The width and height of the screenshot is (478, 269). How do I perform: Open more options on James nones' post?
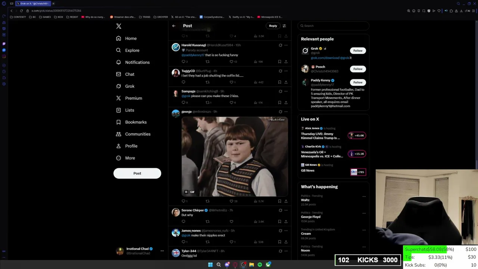coord(286,231)
